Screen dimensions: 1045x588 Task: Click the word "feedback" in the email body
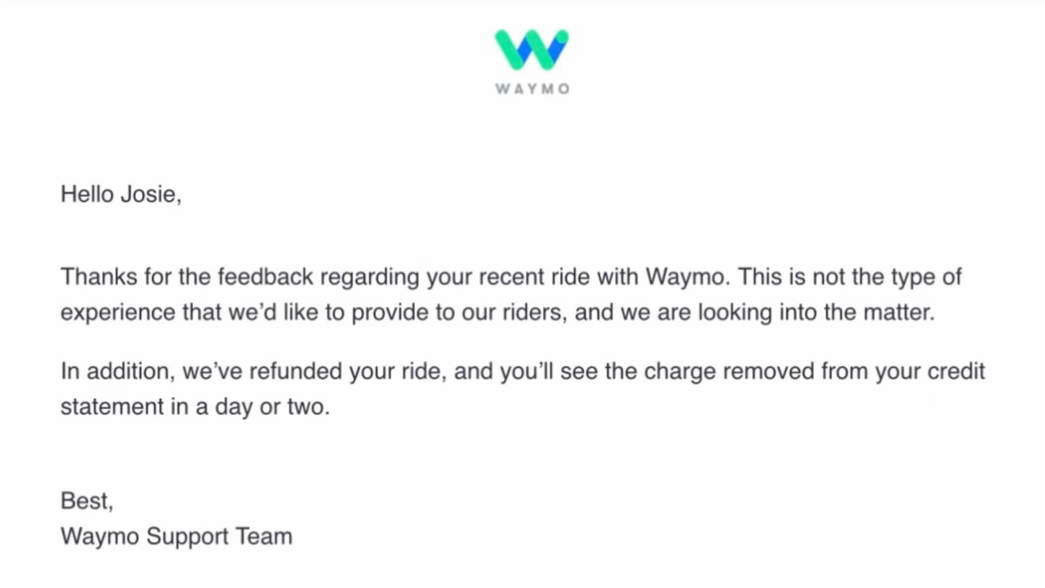coord(266,277)
